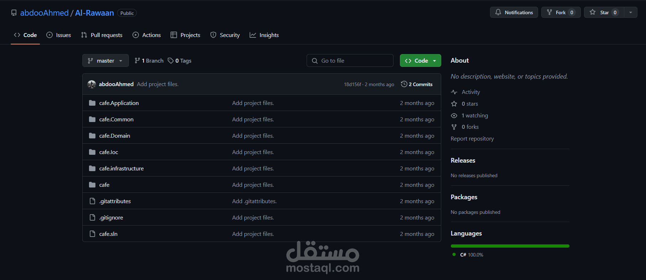Viewport: 646px width, 280px height.
Task: Open the cafe.Common folder
Action: tap(116, 119)
